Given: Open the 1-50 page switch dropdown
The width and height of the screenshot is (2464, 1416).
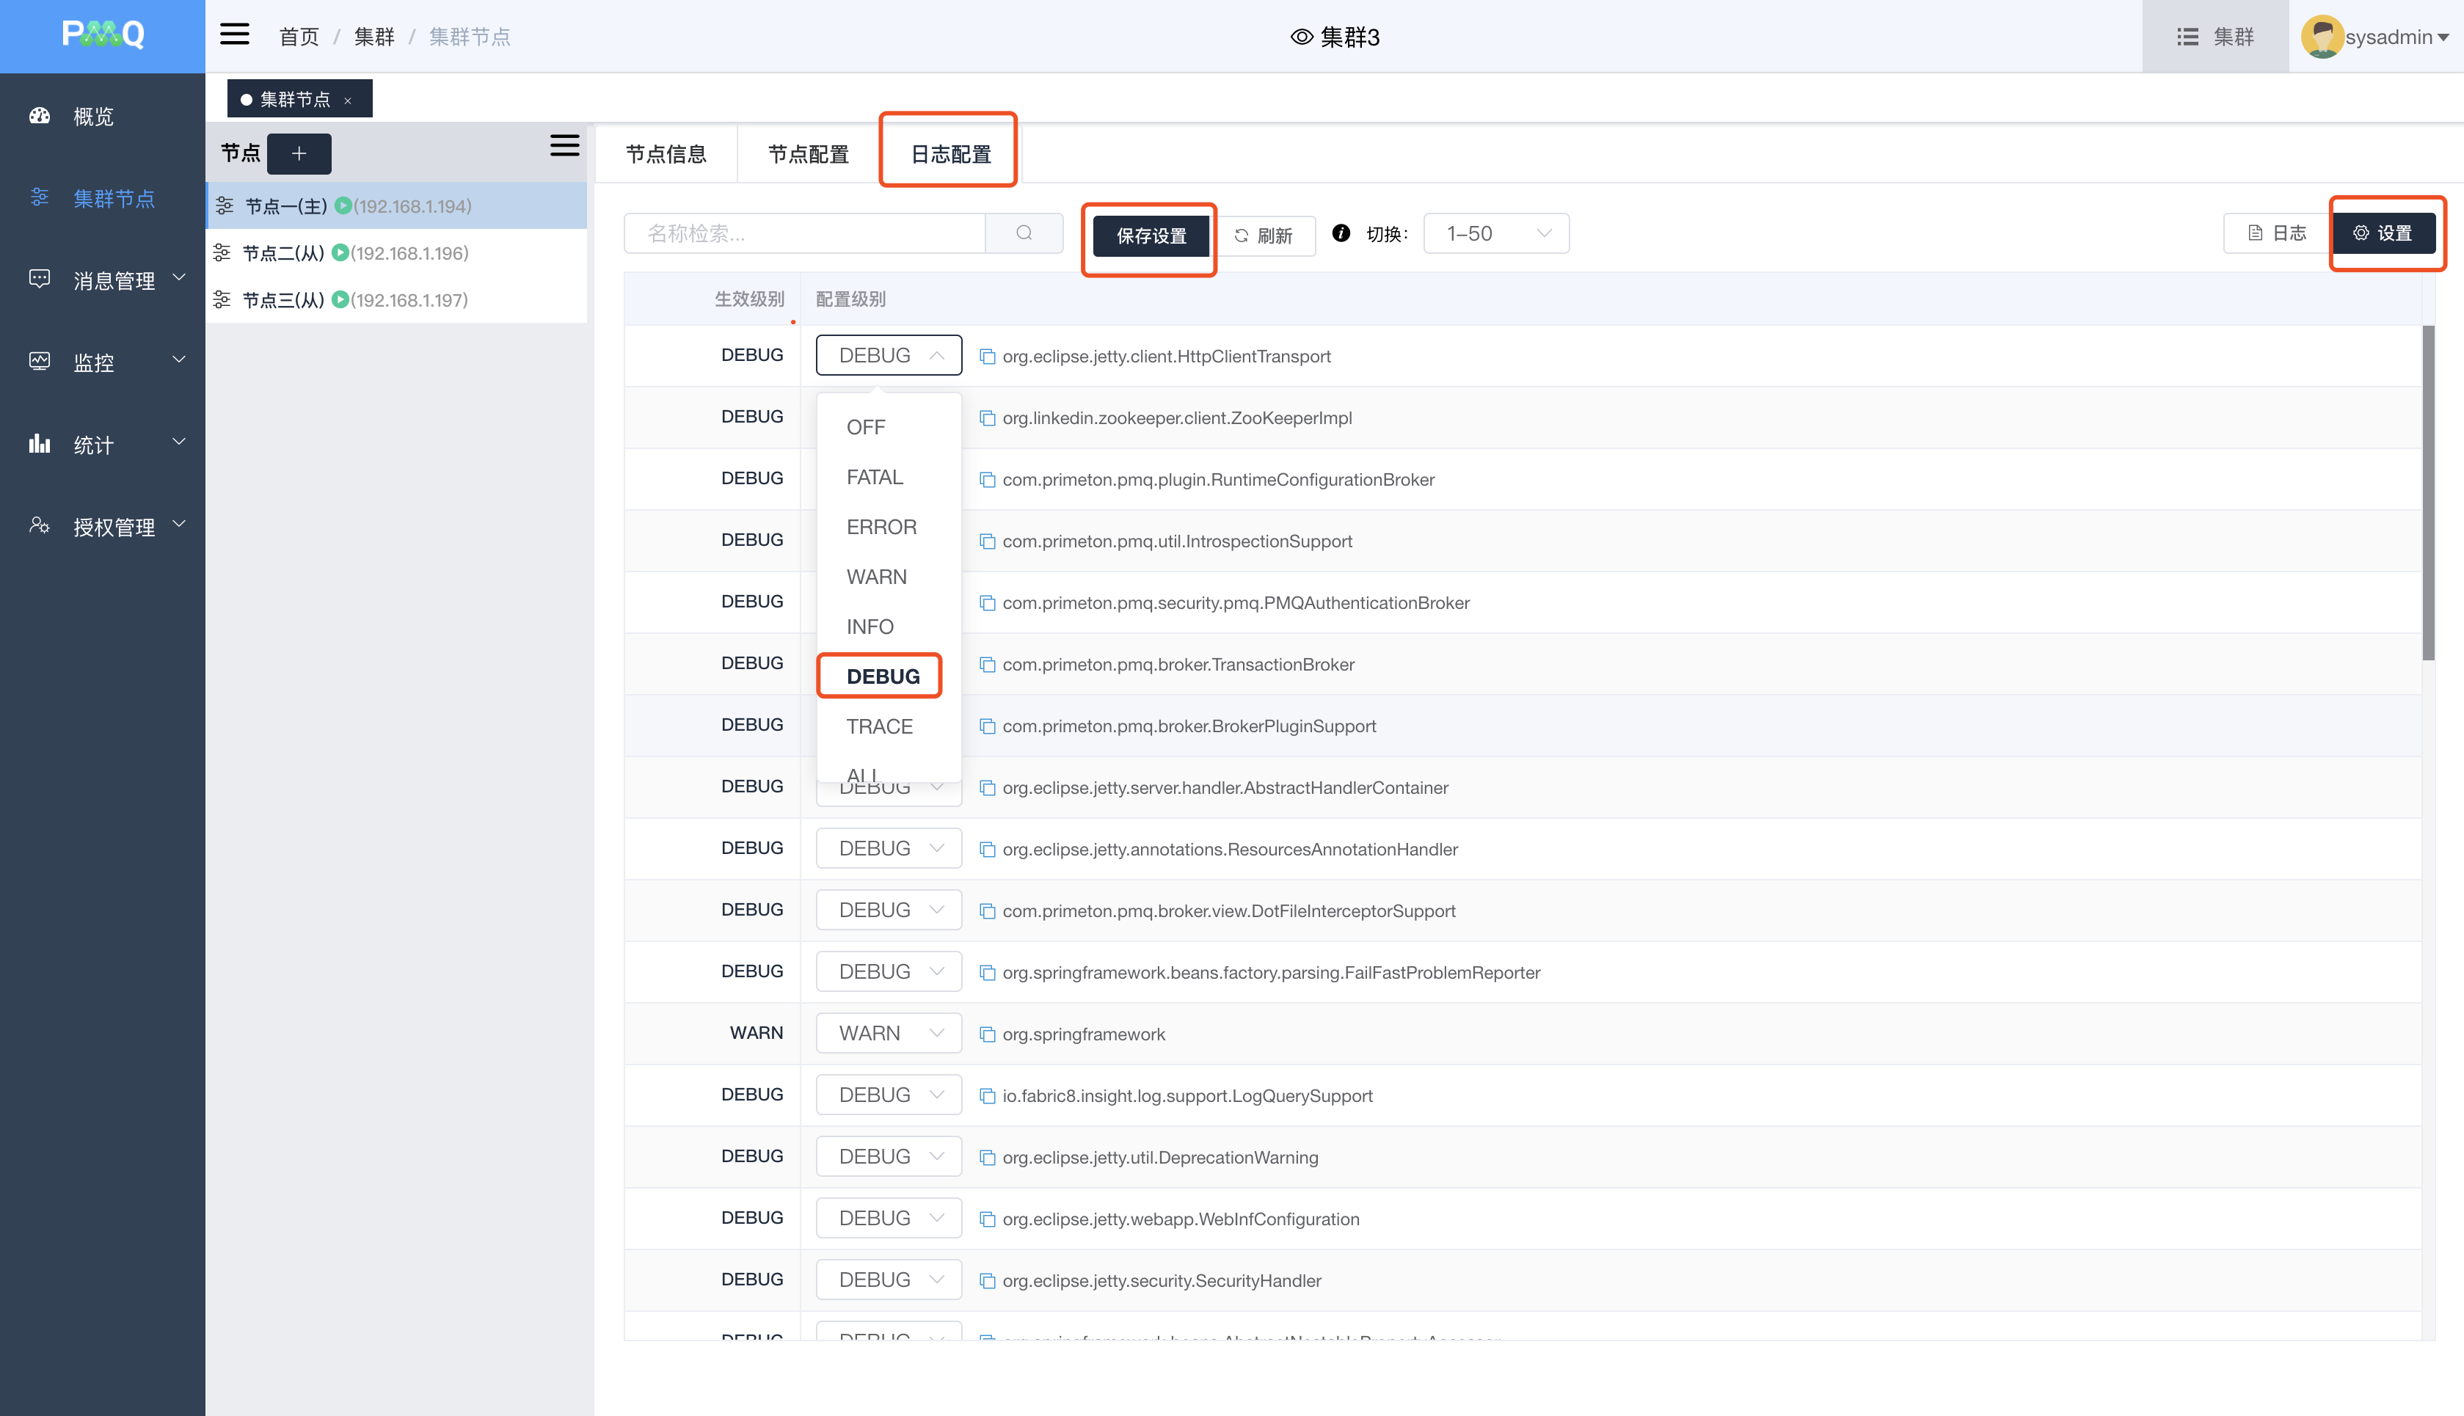Looking at the screenshot, I should (x=1495, y=233).
